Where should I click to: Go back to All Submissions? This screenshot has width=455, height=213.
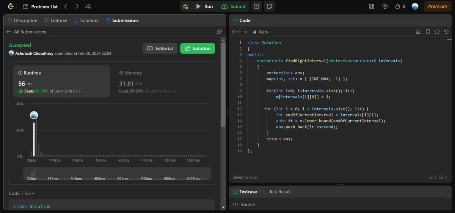tap(26, 32)
